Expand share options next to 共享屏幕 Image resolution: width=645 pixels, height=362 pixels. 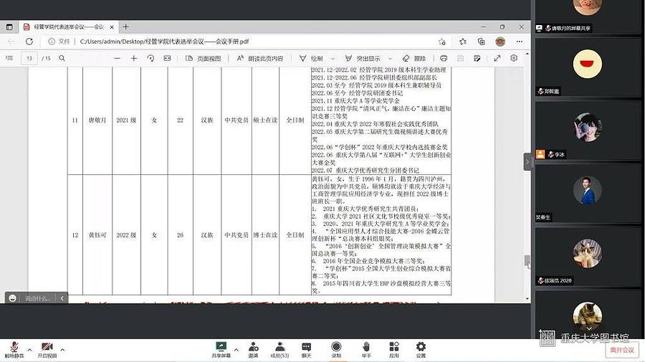pos(236,350)
